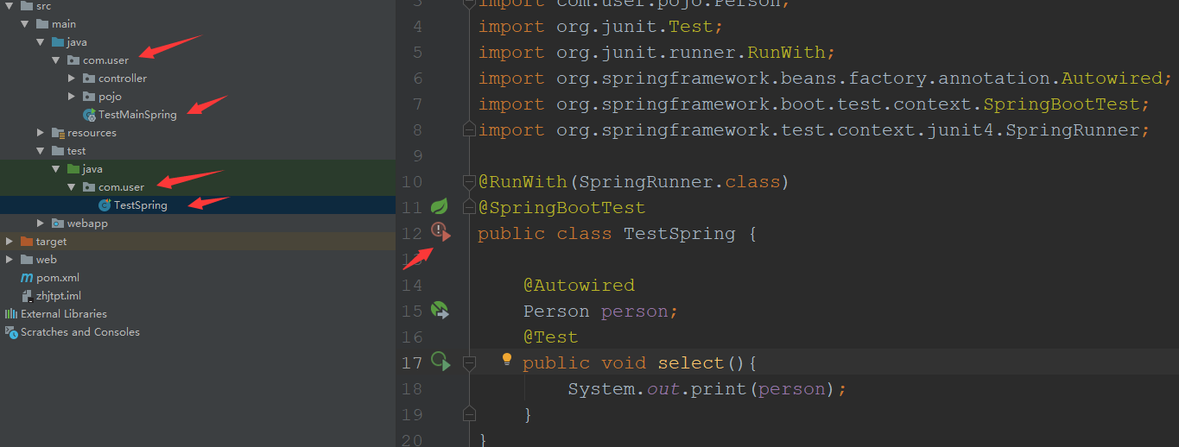Click line number 17 in the gutter
Image resolution: width=1179 pixels, height=447 pixels.
[413, 362]
